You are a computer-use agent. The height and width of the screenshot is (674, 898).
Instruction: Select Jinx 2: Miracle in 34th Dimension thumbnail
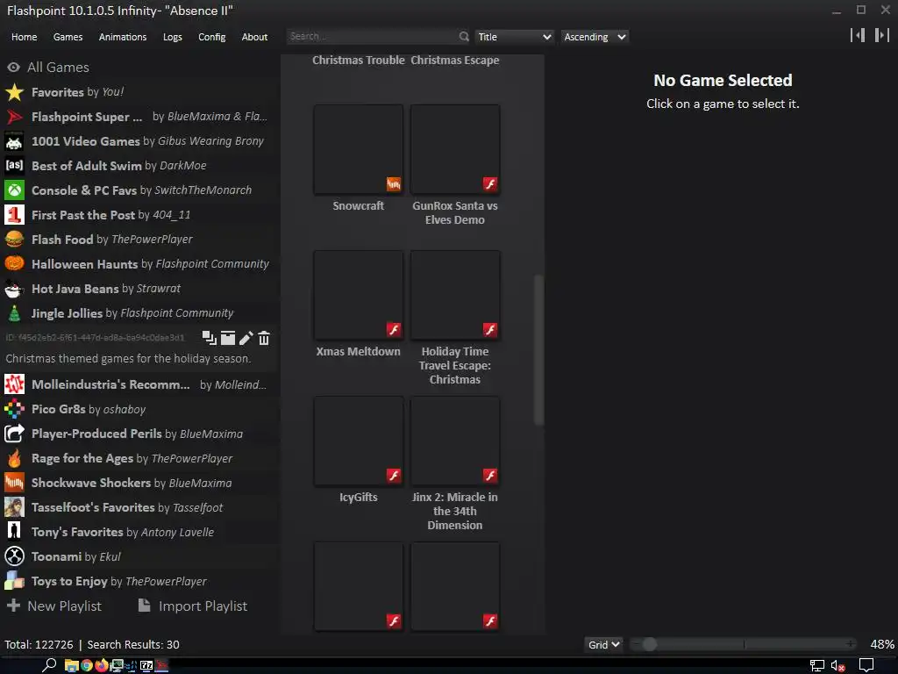(455, 441)
